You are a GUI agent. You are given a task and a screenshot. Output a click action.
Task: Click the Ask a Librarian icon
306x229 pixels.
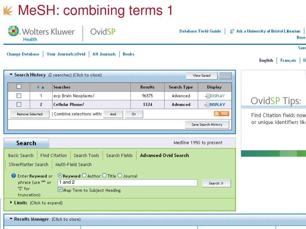coord(232,31)
